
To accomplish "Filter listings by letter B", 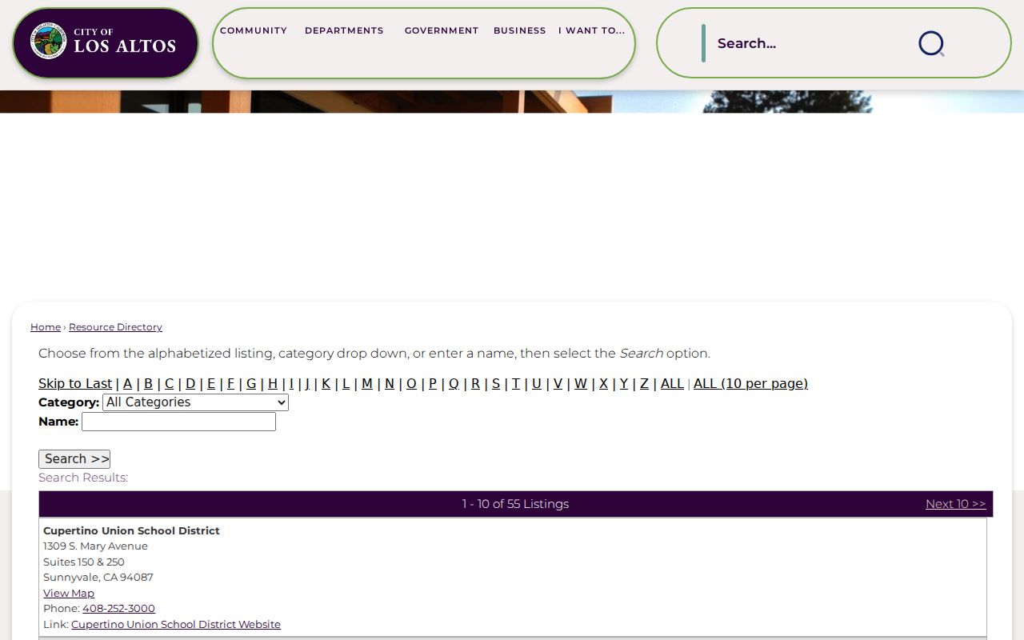I will click(x=148, y=384).
